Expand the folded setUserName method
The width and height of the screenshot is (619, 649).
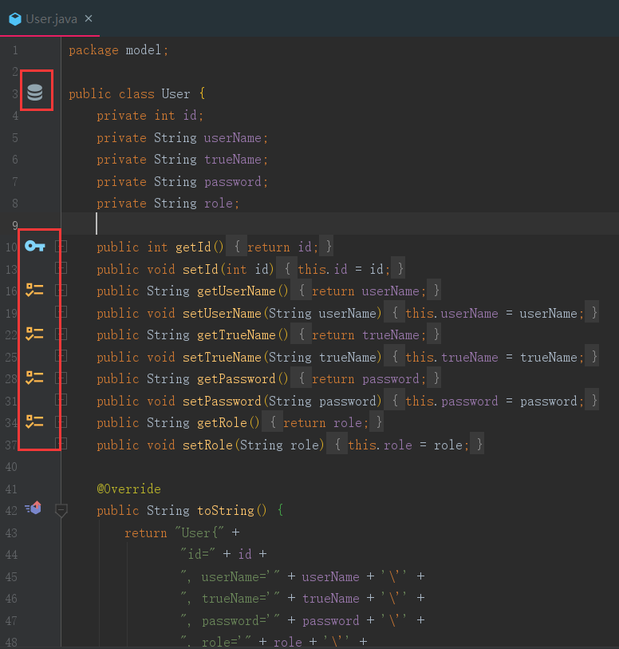[61, 312]
